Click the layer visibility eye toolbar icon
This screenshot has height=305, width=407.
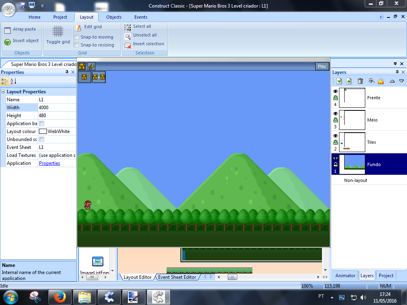[371, 81]
